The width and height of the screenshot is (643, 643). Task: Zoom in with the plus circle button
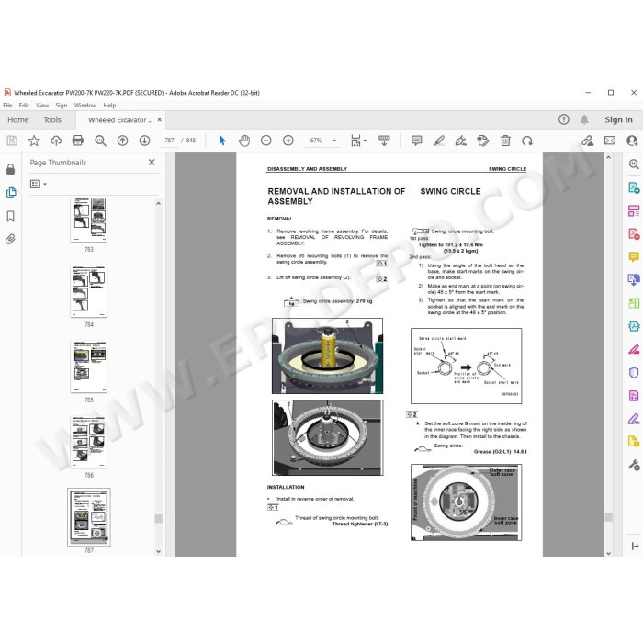(288, 141)
